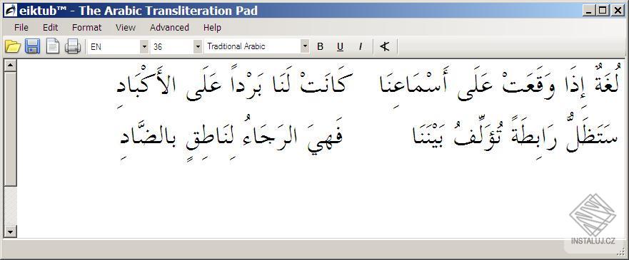Click the scrollbar up arrow

click(10, 66)
